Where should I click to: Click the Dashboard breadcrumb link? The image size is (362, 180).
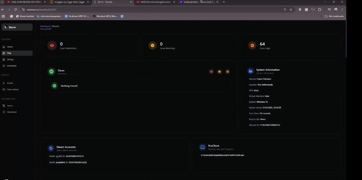pos(45,26)
